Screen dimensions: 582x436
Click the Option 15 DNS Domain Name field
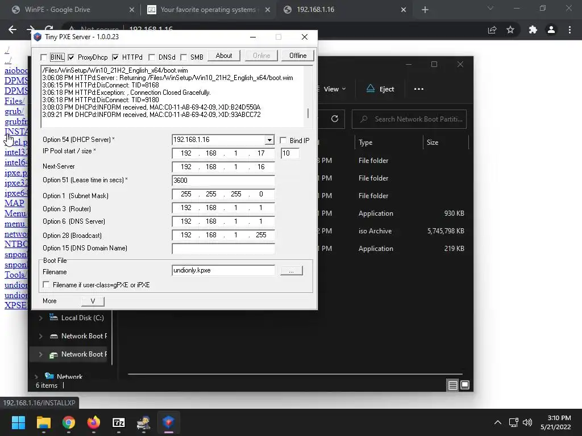point(223,248)
